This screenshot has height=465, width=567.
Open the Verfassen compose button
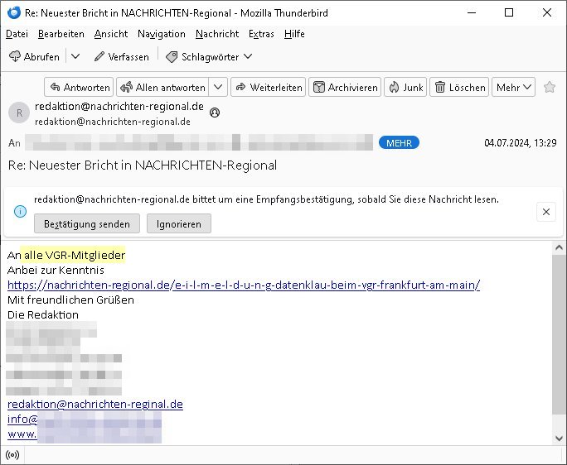[121, 56]
